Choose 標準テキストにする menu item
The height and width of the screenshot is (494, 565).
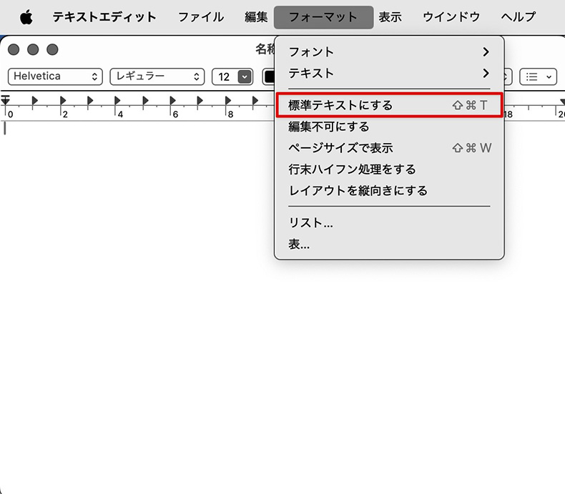coord(389,105)
